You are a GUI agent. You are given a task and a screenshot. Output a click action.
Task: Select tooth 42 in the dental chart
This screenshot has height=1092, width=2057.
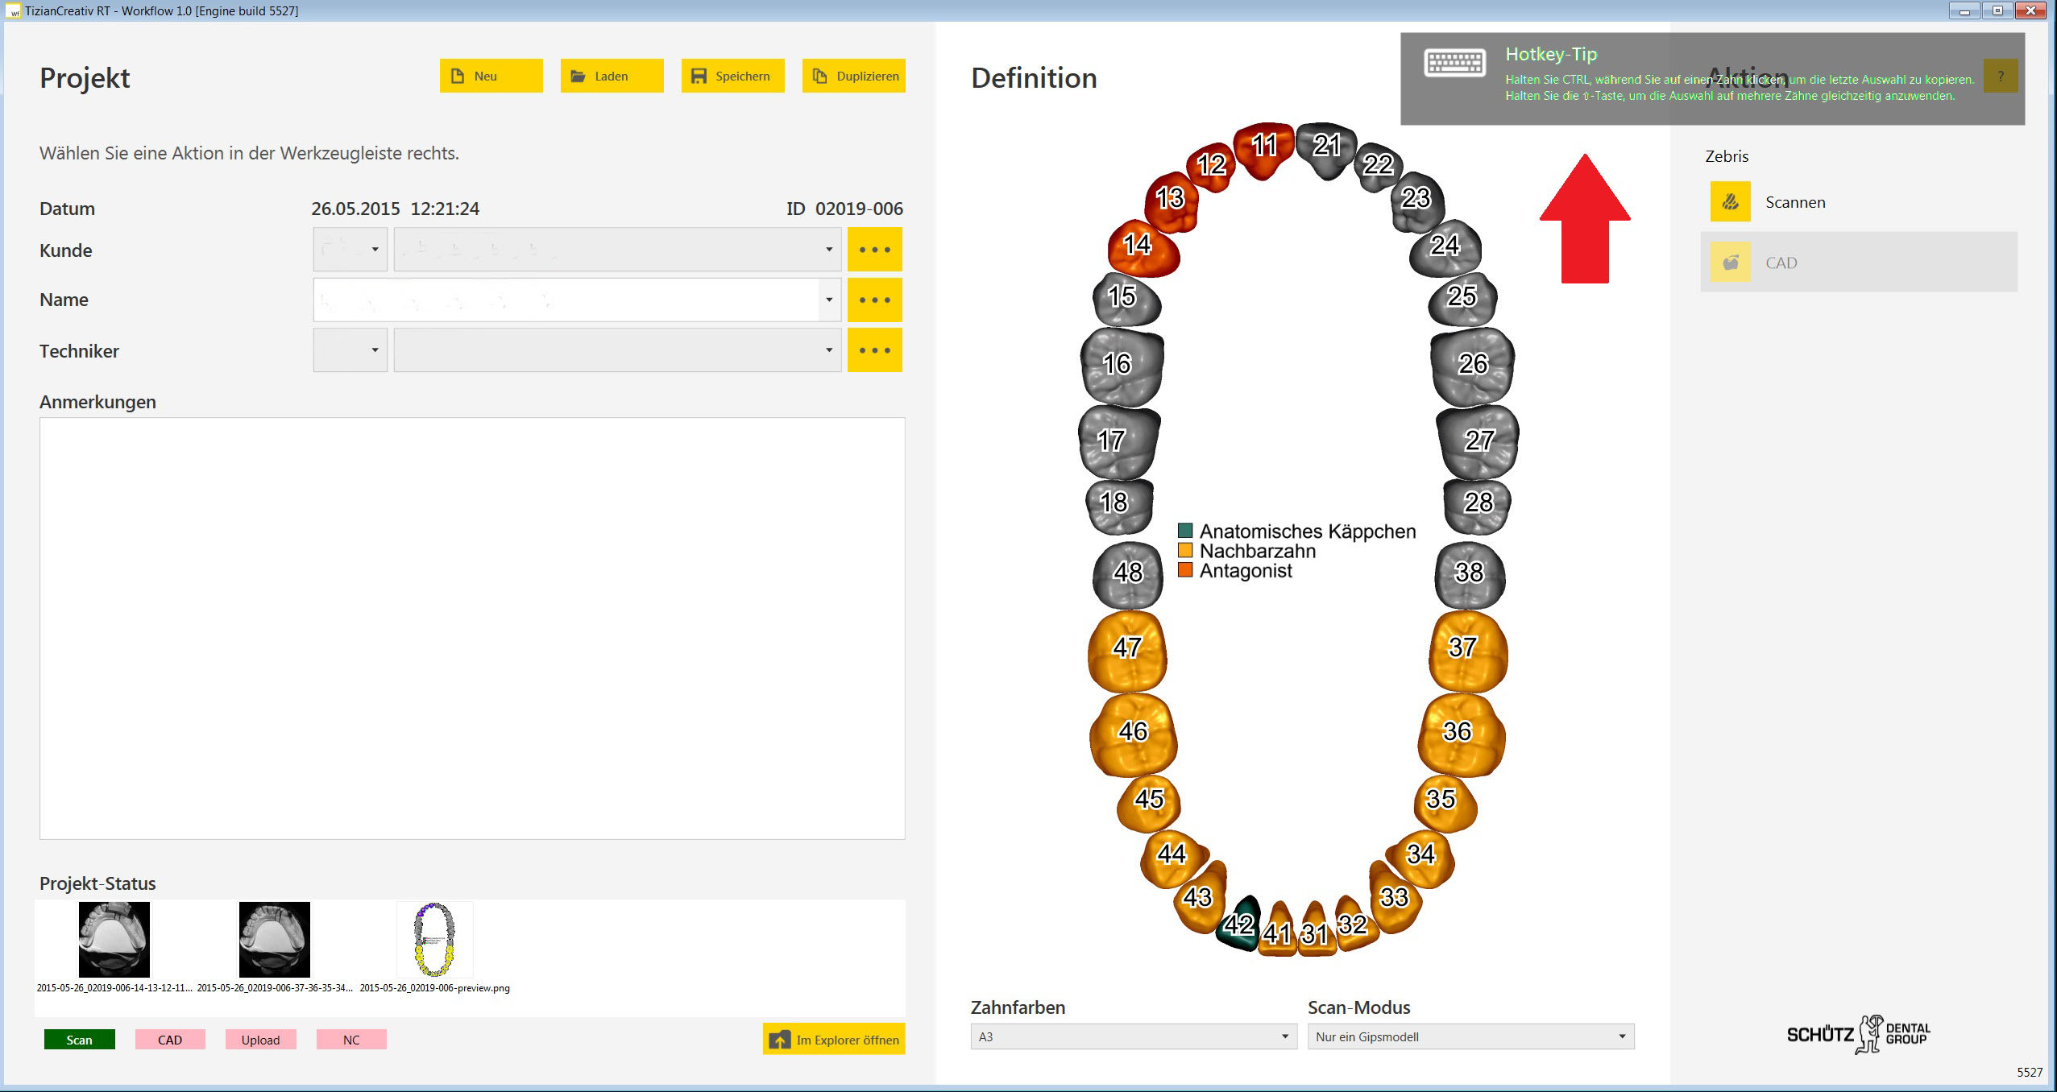(1239, 924)
